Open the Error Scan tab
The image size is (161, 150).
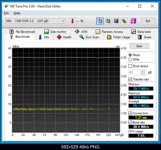(x=89, y=37)
